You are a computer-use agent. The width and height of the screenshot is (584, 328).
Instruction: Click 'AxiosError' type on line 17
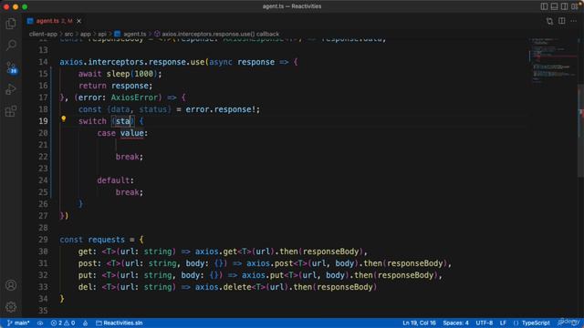(x=134, y=97)
